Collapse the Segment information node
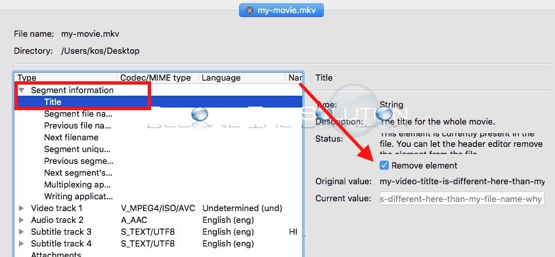 [22, 90]
